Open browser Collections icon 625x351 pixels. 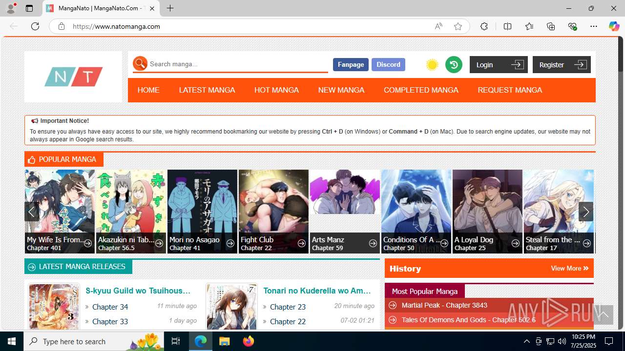tap(551, 26)
